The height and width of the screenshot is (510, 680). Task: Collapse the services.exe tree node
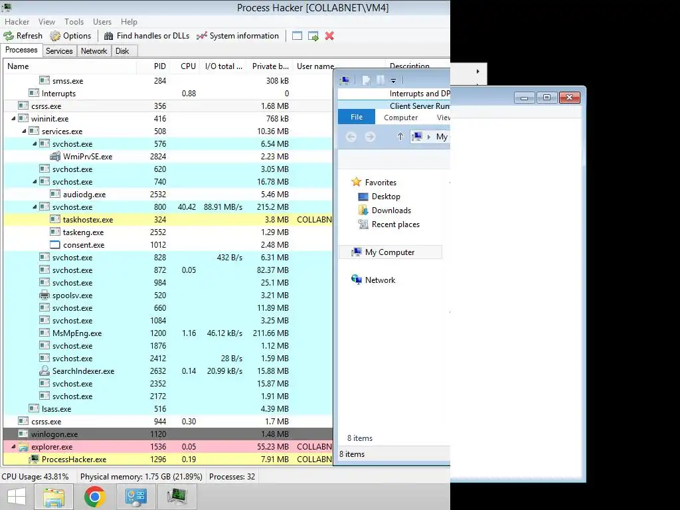(x=24, y=131)
